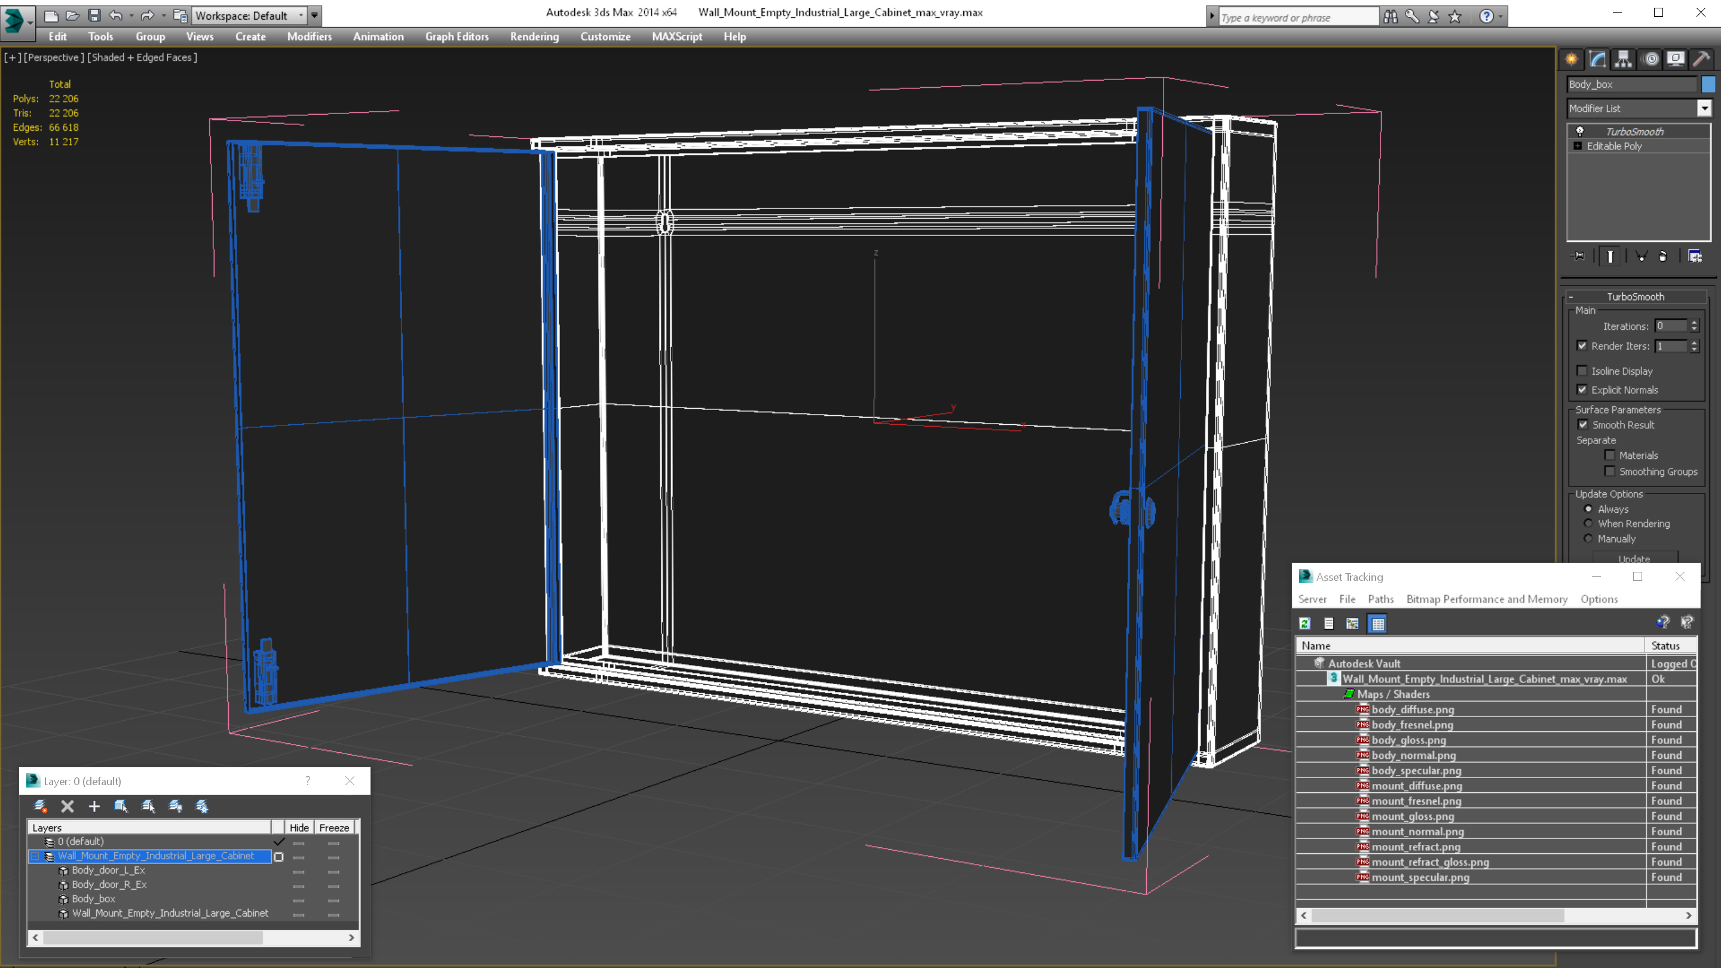
Task: Open the Redo history dropdown arrow
Action: click(164, 15)
